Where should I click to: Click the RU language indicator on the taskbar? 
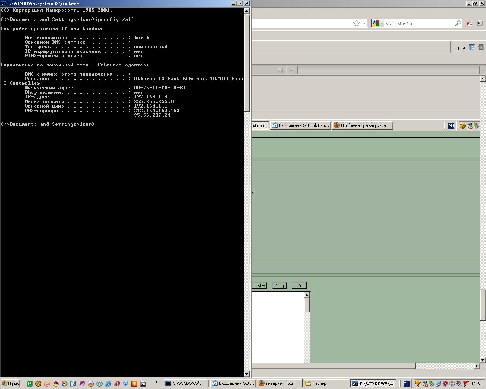pyautogui.click(x=406, y=384)
